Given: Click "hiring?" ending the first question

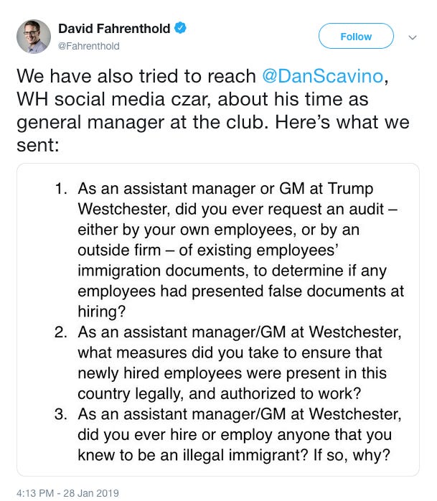Looking at the screenshot, I should point(102,312).
